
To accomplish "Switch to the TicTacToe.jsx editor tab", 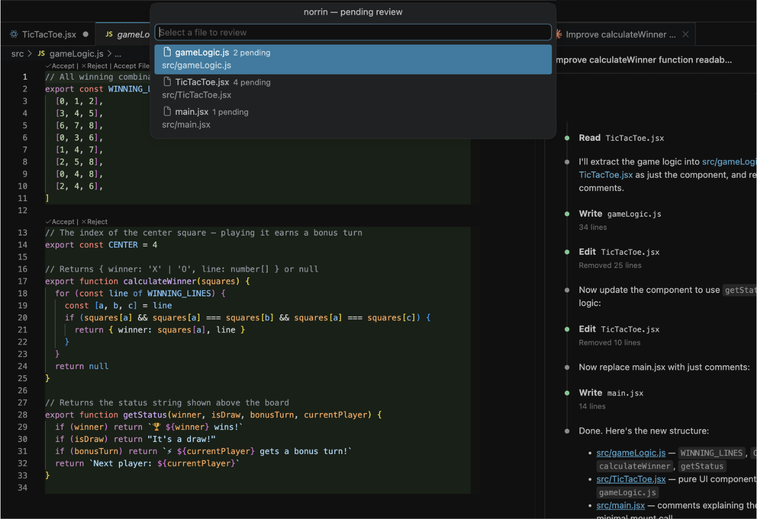I will 48,34.
